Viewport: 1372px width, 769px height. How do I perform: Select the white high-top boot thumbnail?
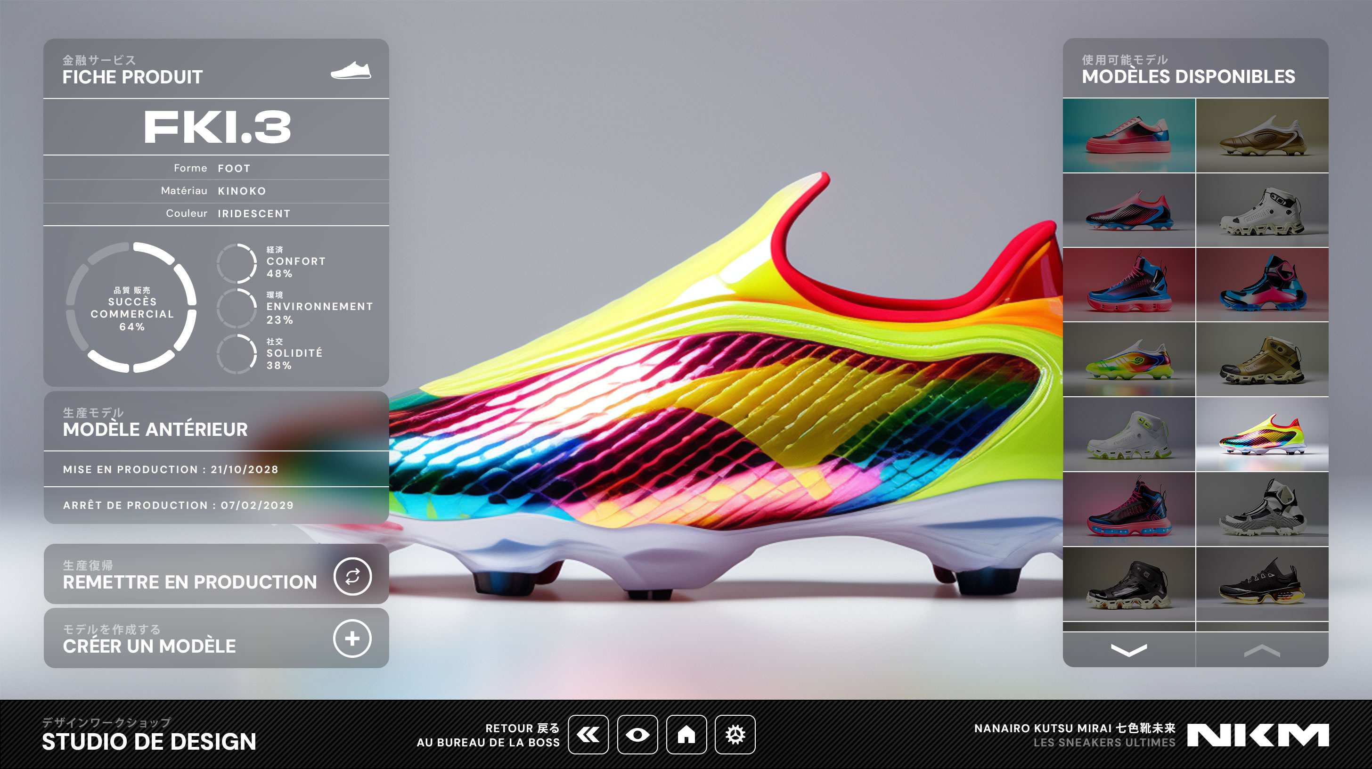pyautogui.click(x=1262, y=210)
